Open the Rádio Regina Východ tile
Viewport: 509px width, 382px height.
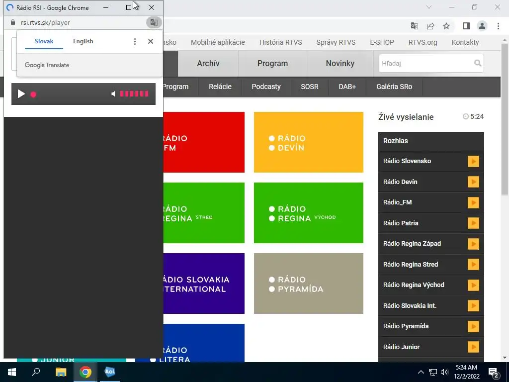tap(308, 213)
